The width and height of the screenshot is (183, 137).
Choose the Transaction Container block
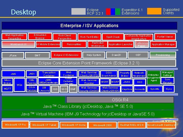click(49, 74)
